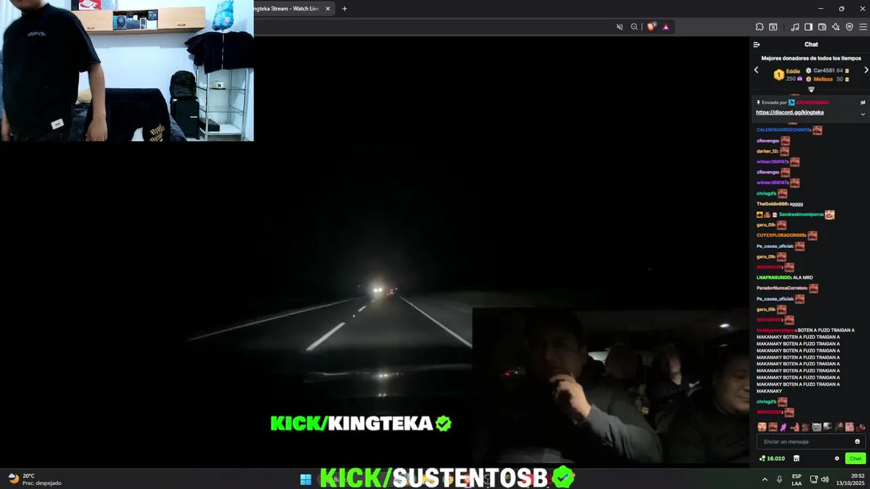
Task: Click the green Chat send button
Action: point(855,458)
